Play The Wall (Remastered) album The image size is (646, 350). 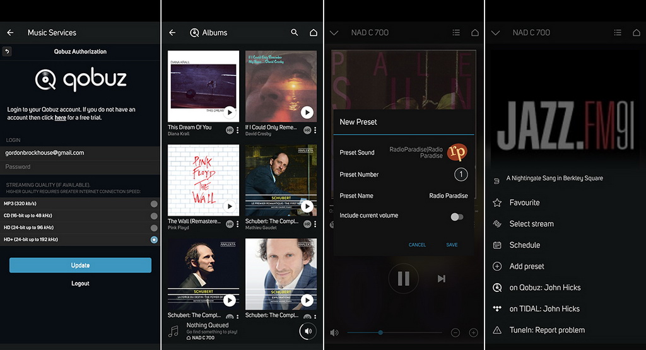point(230,206)
